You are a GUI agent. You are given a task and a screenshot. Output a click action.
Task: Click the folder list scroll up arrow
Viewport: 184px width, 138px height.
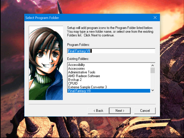pos(152,65)
